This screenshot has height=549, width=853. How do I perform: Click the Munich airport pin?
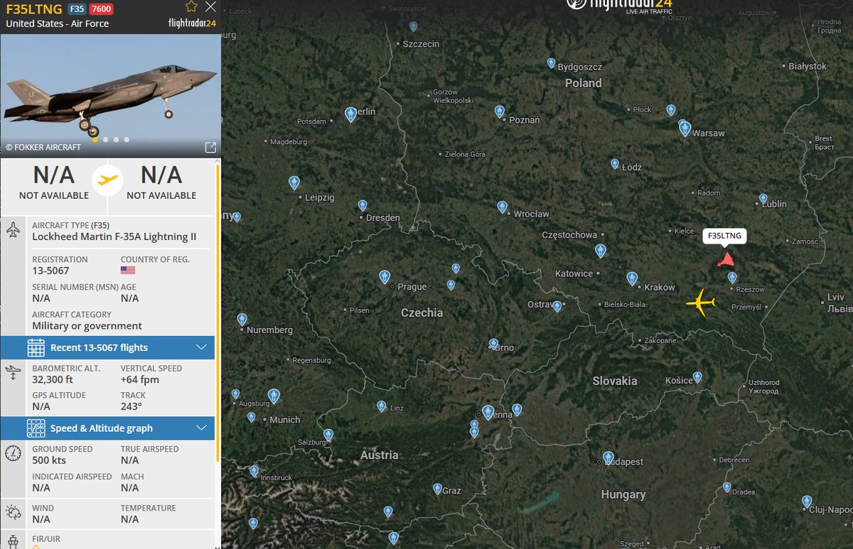[x=274, y=396]
